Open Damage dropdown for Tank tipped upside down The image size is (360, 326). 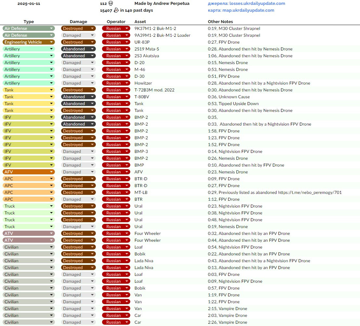tap(78, 104)
